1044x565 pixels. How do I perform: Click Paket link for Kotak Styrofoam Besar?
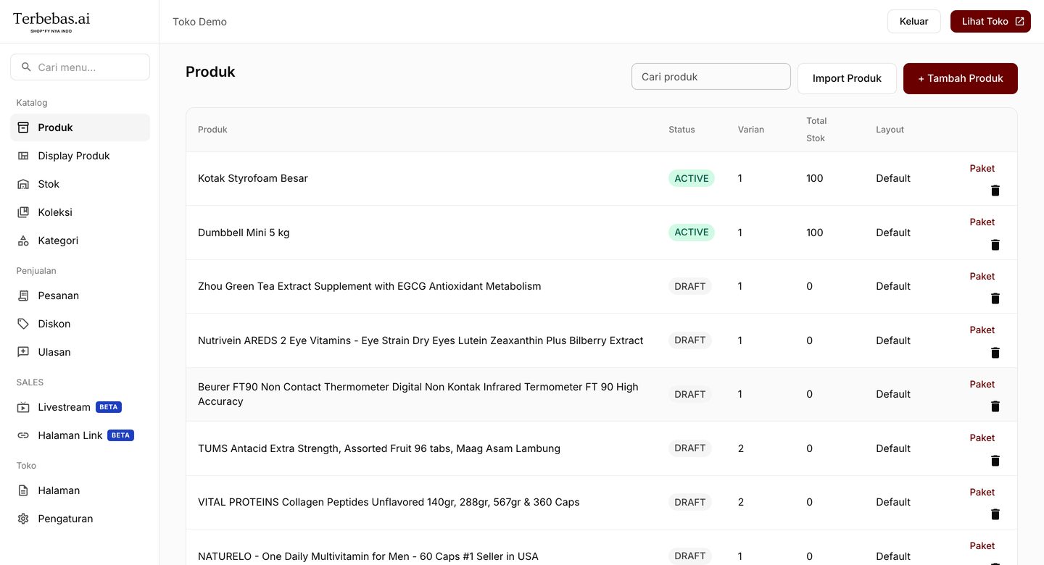pyautogui.click(x=982, y=168)
